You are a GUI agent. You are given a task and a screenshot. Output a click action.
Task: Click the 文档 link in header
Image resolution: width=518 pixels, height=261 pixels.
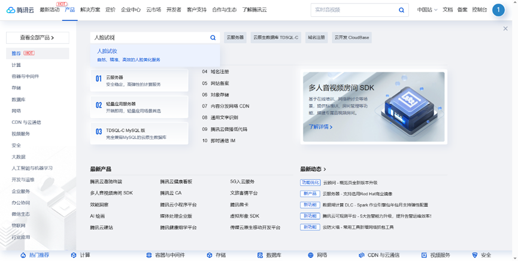(x=447, y=10)
